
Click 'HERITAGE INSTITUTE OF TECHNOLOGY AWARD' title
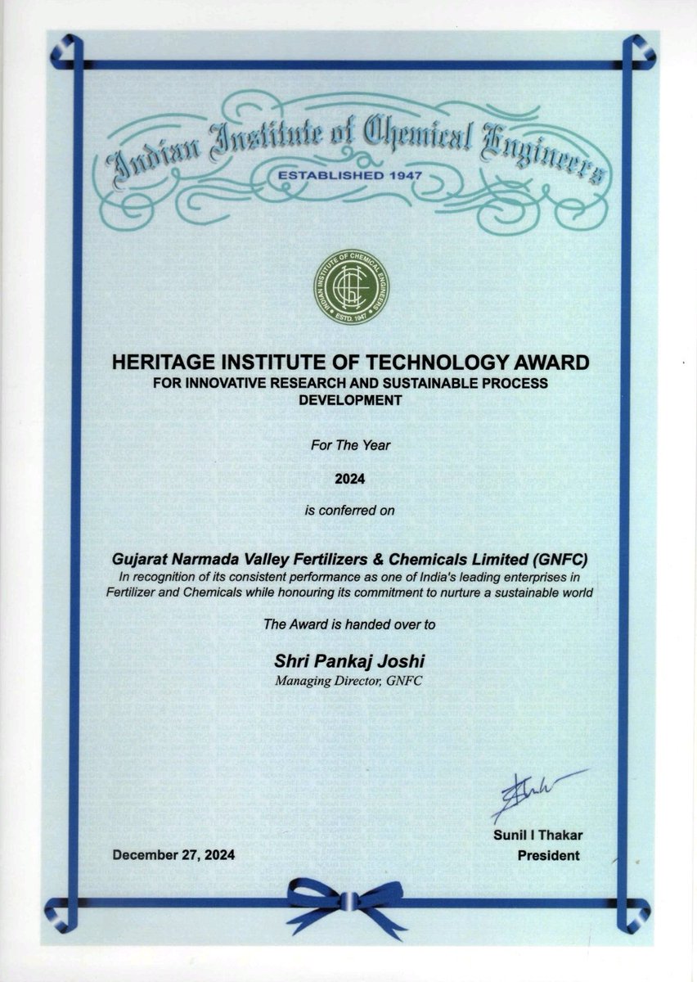pyautogui.click(x=349, y=362)
